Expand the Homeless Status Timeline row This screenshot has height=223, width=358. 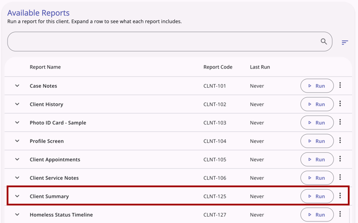click(17, 214)
